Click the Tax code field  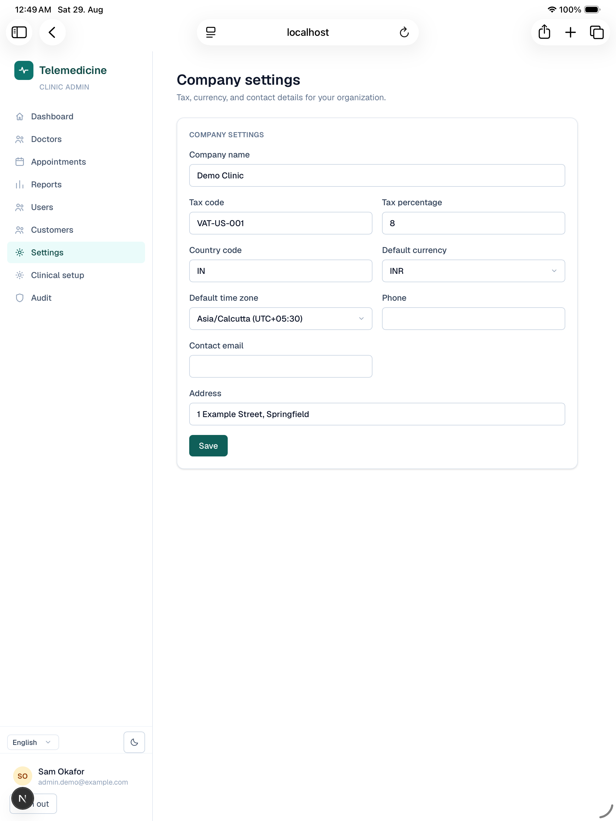[281, 223]
